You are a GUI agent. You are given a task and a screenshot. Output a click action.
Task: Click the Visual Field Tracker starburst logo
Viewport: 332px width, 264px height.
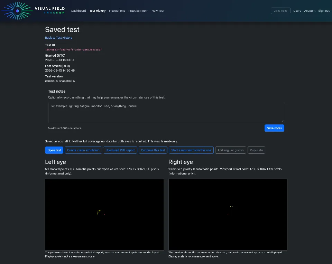(17, 11)
